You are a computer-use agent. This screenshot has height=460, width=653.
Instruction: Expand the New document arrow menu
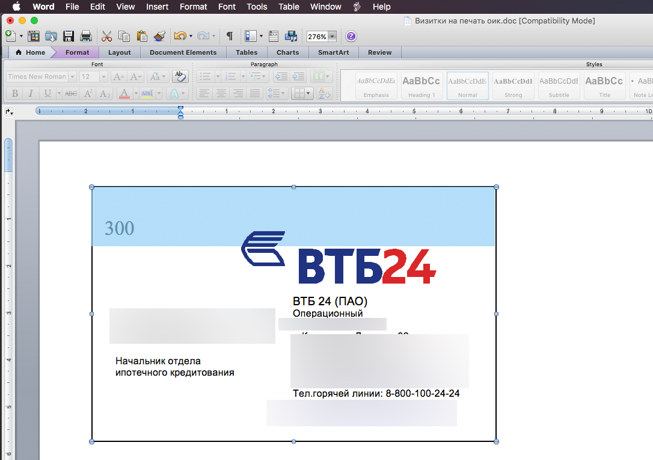coord(21,36)
